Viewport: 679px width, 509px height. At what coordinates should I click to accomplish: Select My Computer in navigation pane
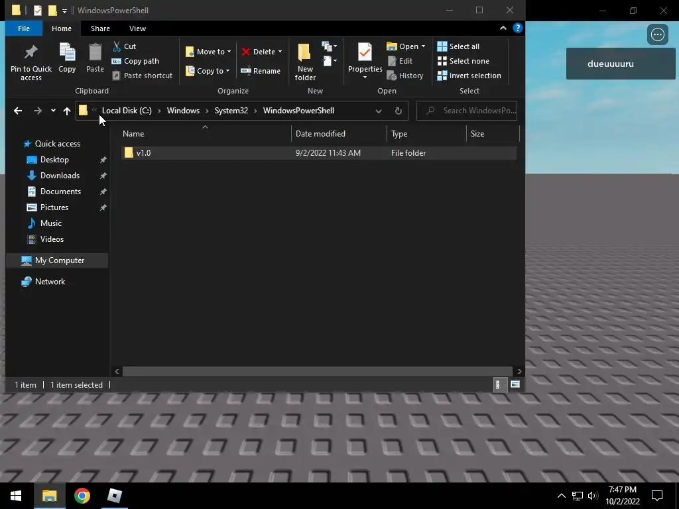click(x=57, y=260)
